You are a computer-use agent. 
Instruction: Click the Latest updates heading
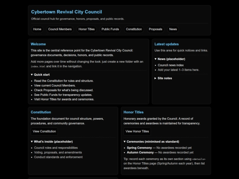point(166,44)
